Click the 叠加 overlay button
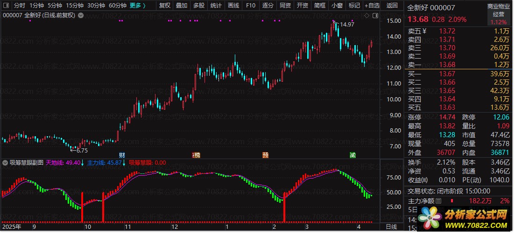Screen dimensions: 515x233 pos(182,5)
